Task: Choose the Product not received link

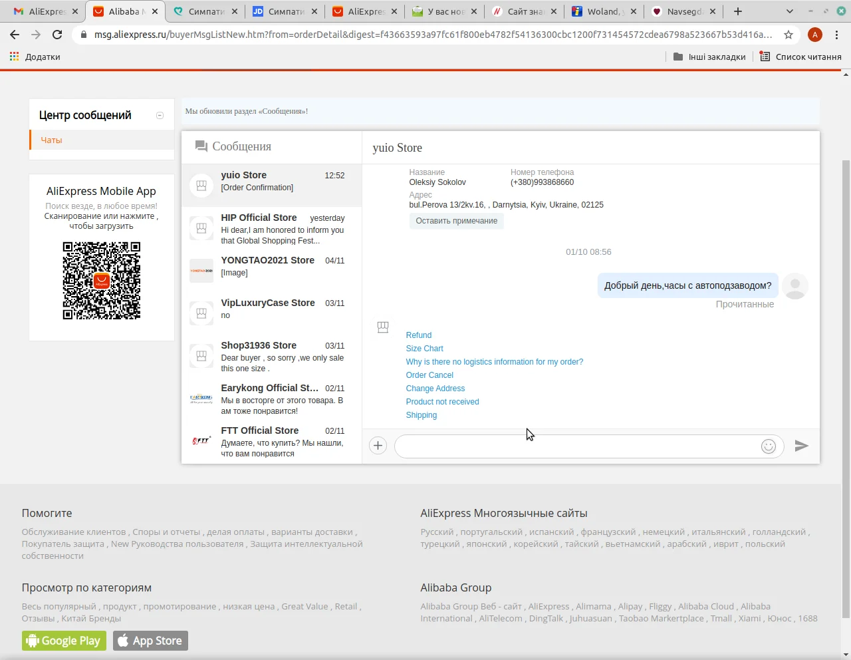Action: 443,402
